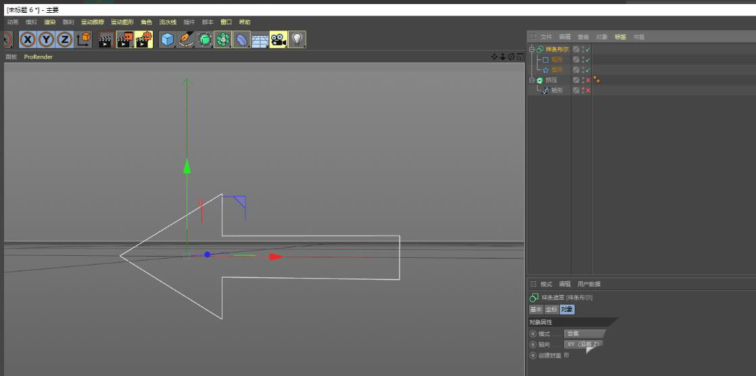756x376 pixels.
Task: Open the 渲染 menu
Action: click(x=49, y=22)
